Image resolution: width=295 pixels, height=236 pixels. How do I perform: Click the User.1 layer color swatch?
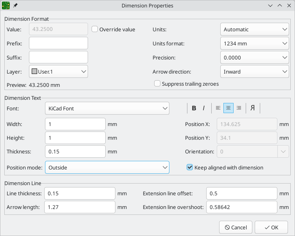tap(34, 72)
